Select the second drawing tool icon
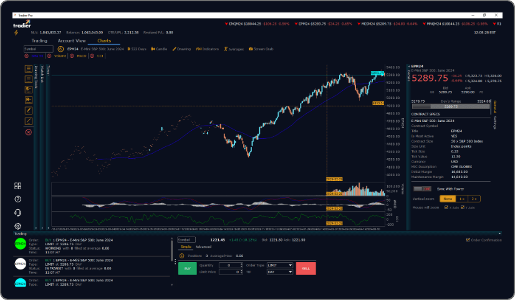This screenshot has height=300, width=515. click(x=29, y=79)
